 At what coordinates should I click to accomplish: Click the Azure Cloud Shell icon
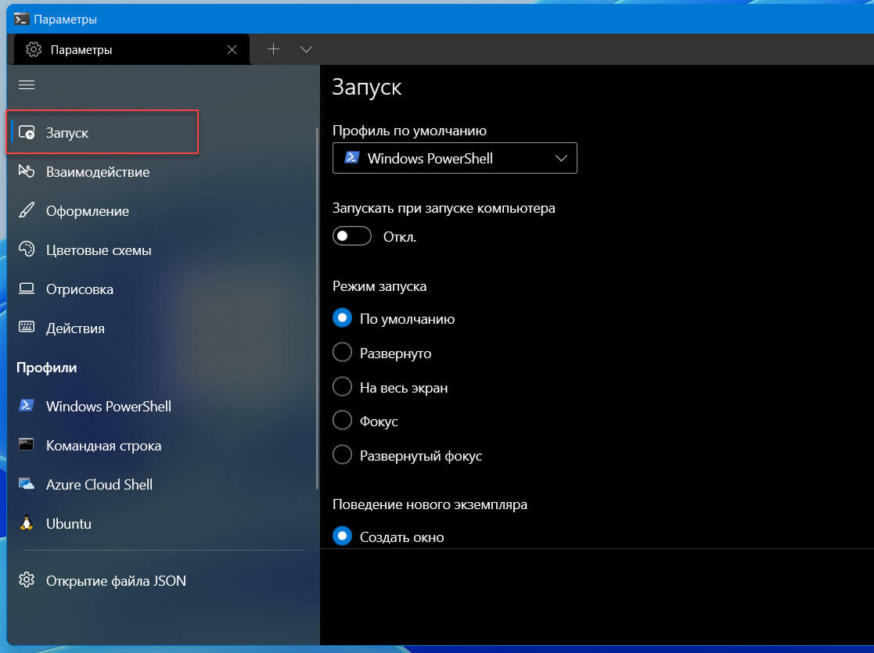coord(27,483)
